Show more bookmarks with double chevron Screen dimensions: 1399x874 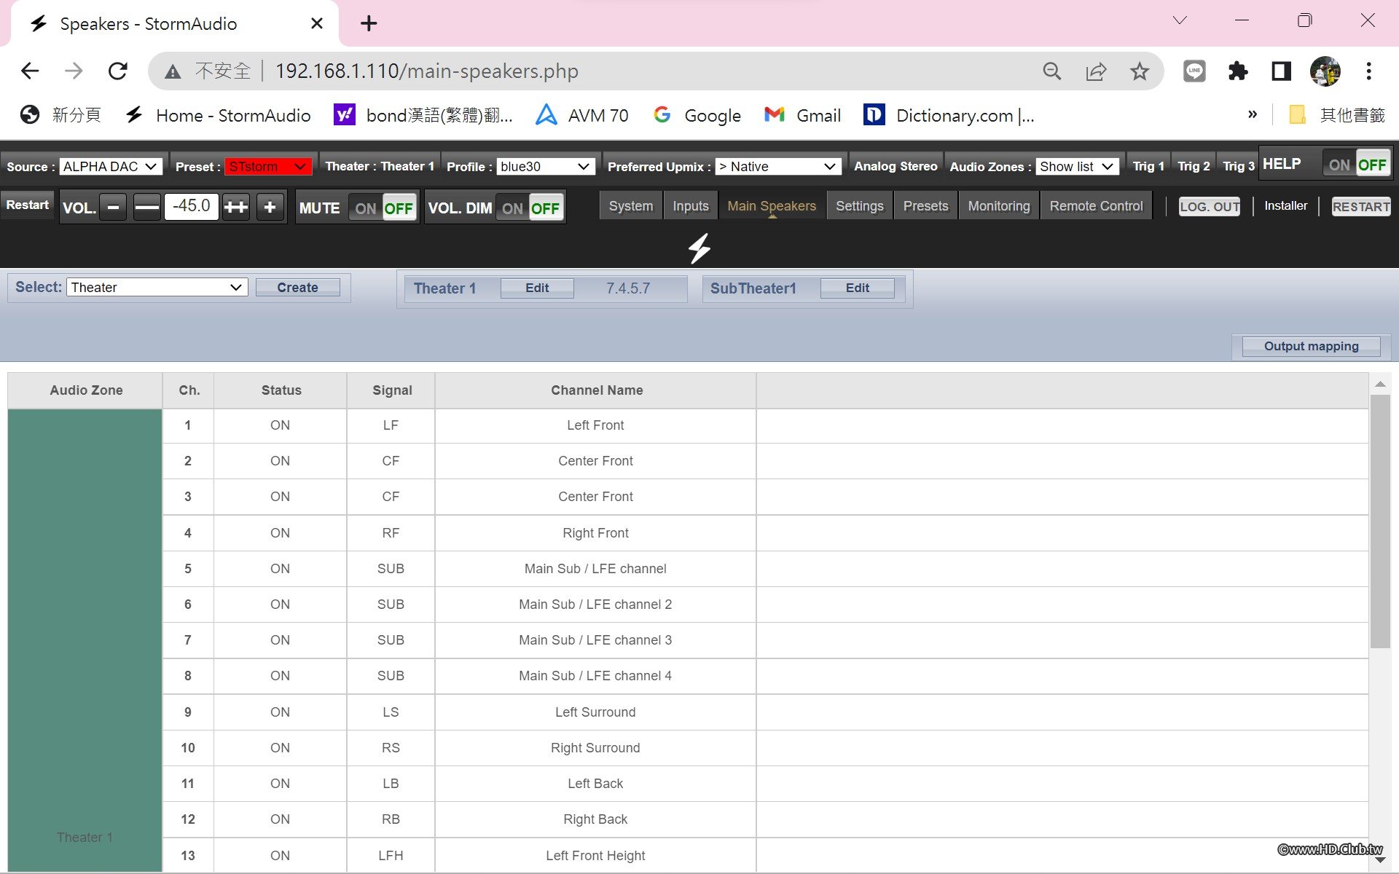click(x=1253, y=114)
